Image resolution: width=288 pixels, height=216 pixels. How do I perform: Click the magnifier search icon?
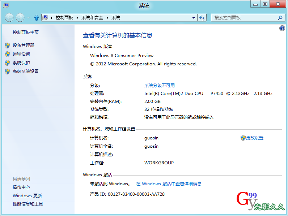click(280, 18)
